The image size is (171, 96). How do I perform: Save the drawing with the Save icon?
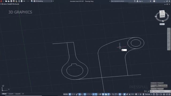tap(11, 1)
